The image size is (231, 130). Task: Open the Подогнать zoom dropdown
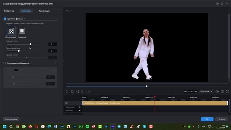(x=206, y=91)
